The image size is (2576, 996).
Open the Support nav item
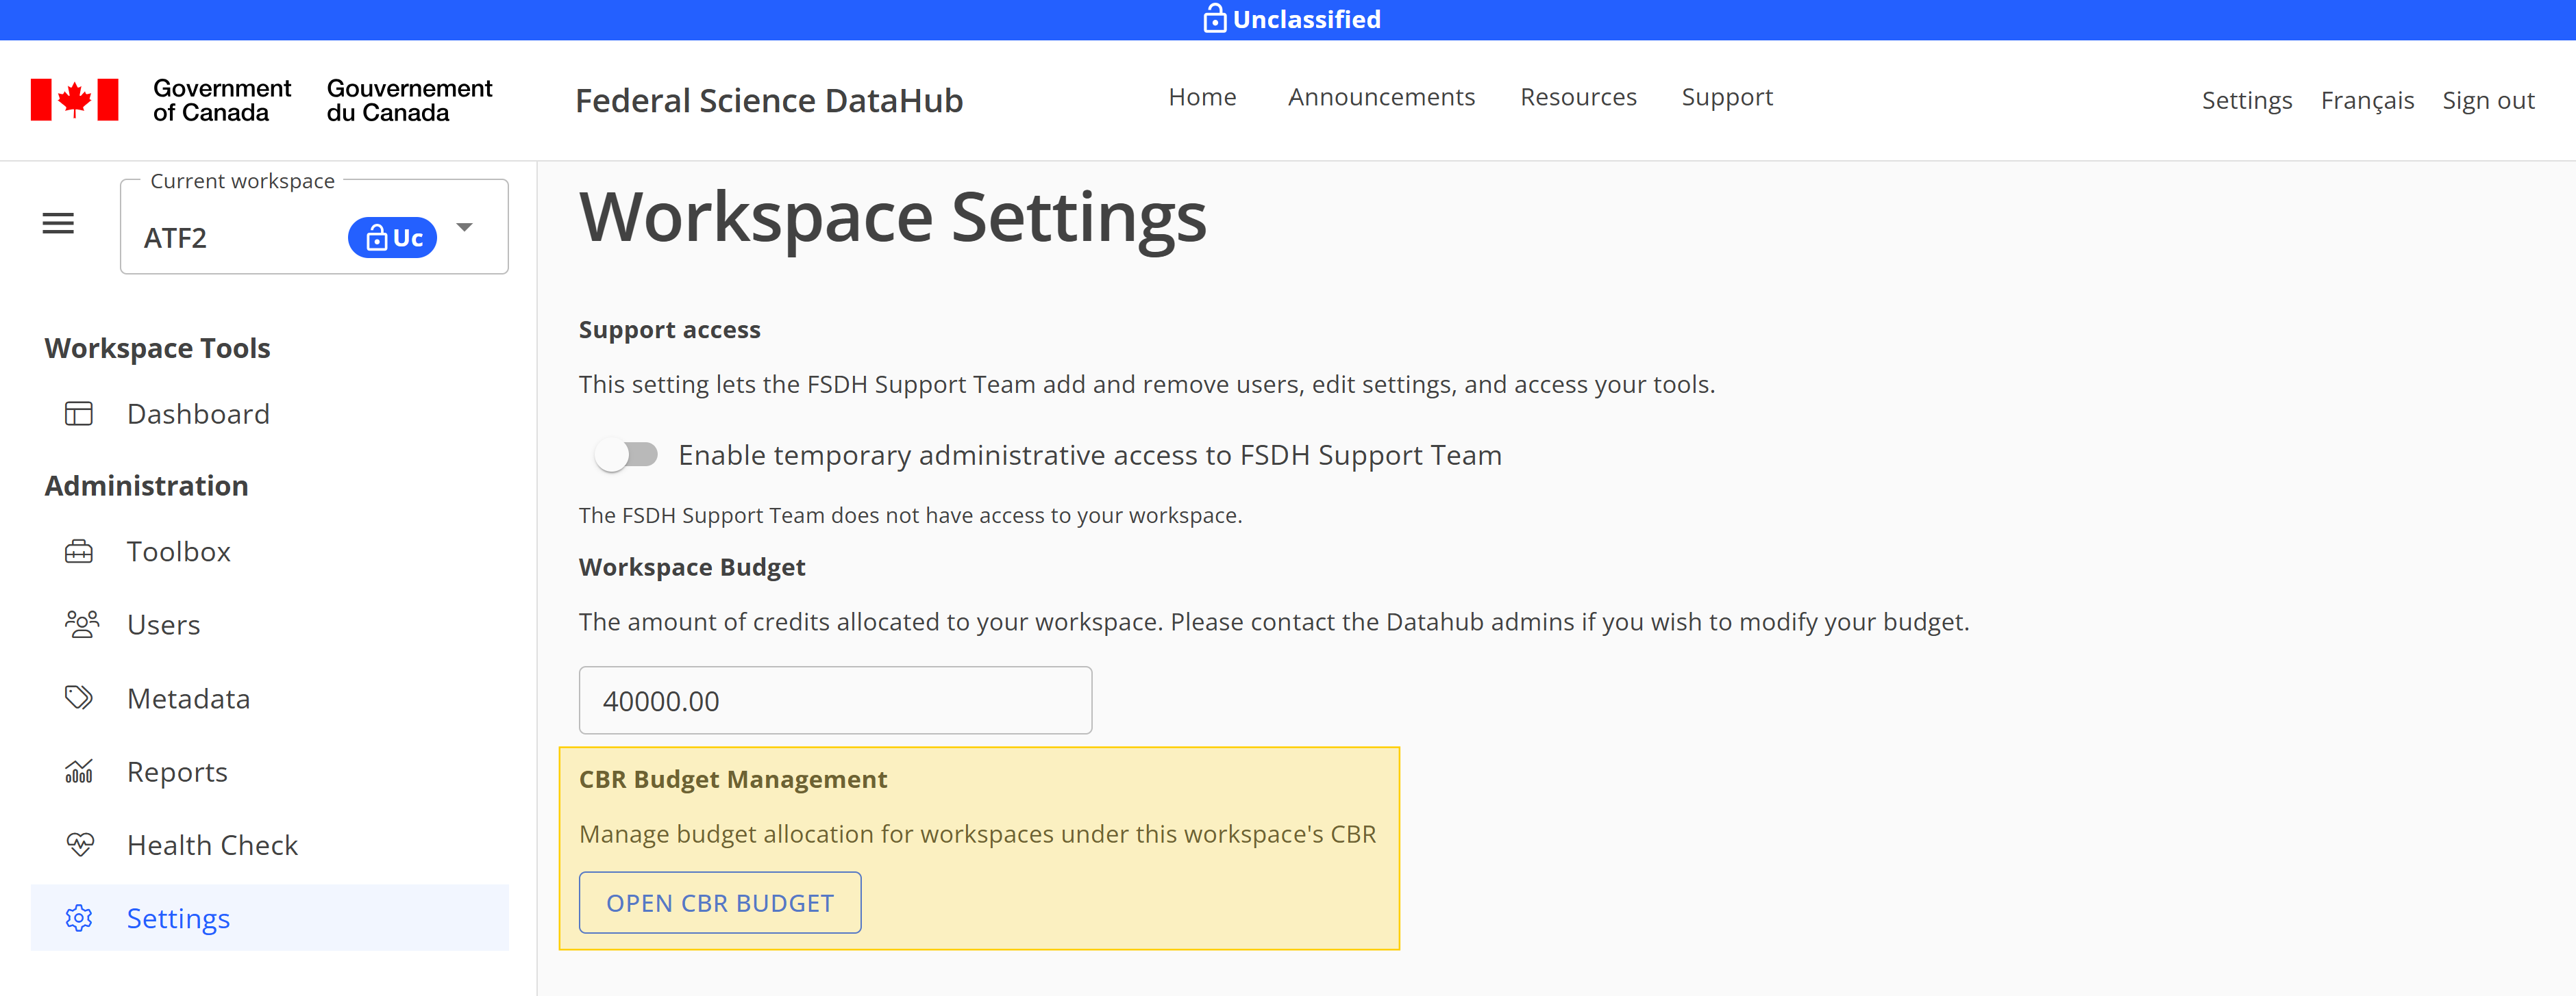1726,97
